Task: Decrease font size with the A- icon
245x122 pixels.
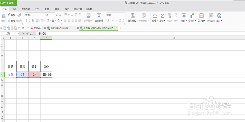Action: tap(61, 15)
